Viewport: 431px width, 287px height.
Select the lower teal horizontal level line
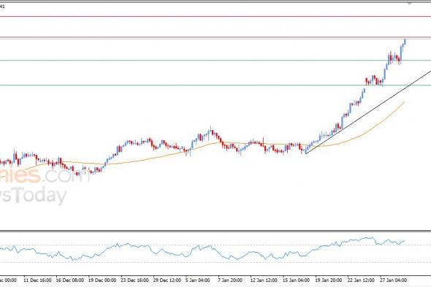tap(215, 85)
